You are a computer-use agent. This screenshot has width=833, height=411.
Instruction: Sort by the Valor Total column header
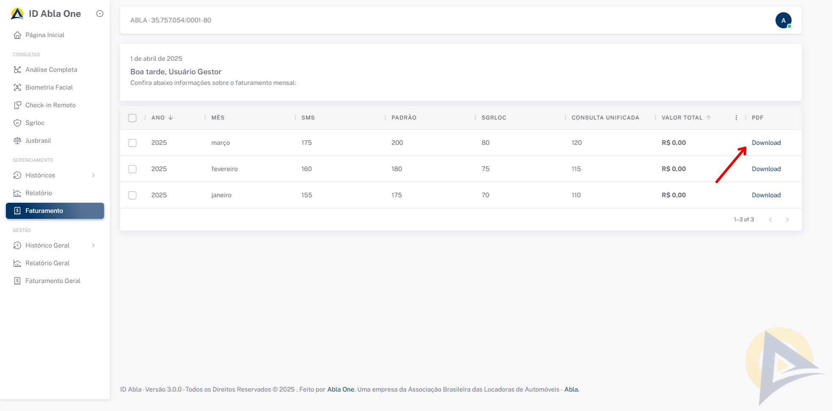click(681, 118)
